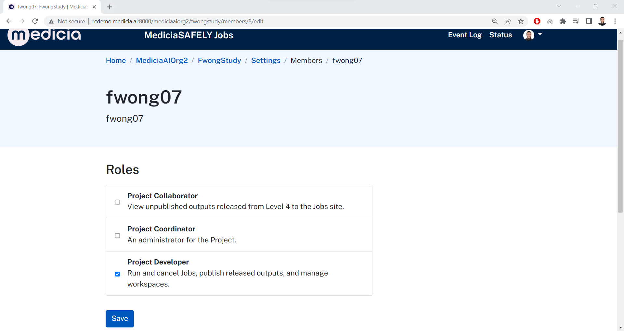The height and width of the screenshot is (331, 624).
Task: Click the Project Collaborator label text
Action: (x=162, y=196)
